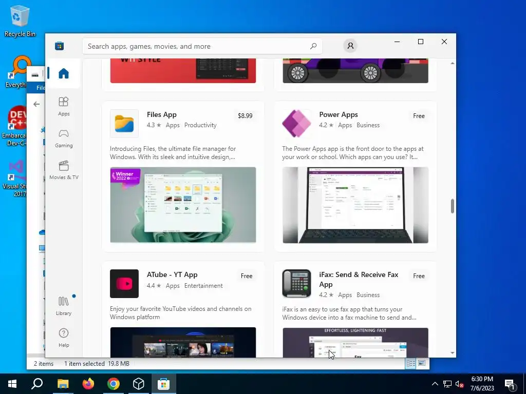Click the ATube - YT App icon
Viewport: 526px width, 394px height.
click(124, 283)
